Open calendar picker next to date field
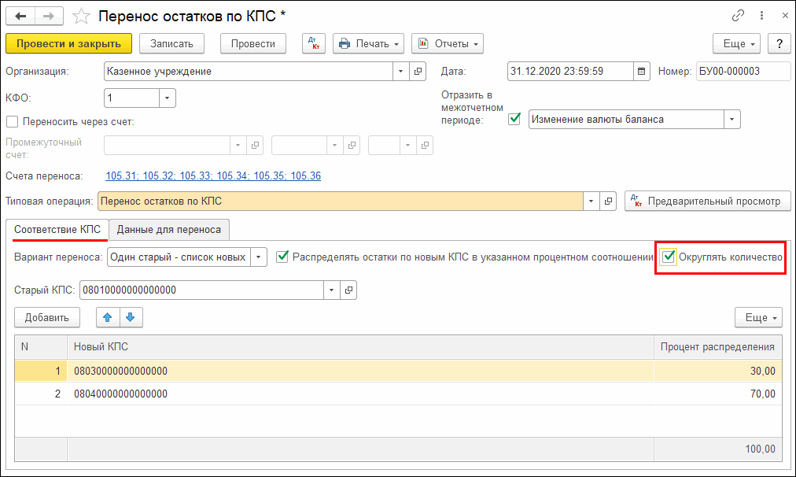The height and width of the screenshot is (477, 796). [x=643, y=72]
